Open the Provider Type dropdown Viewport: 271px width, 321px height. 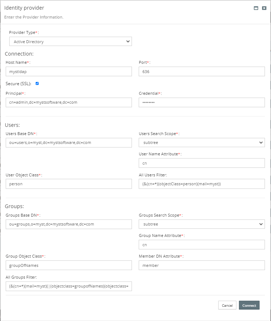[x=71, y=42]
